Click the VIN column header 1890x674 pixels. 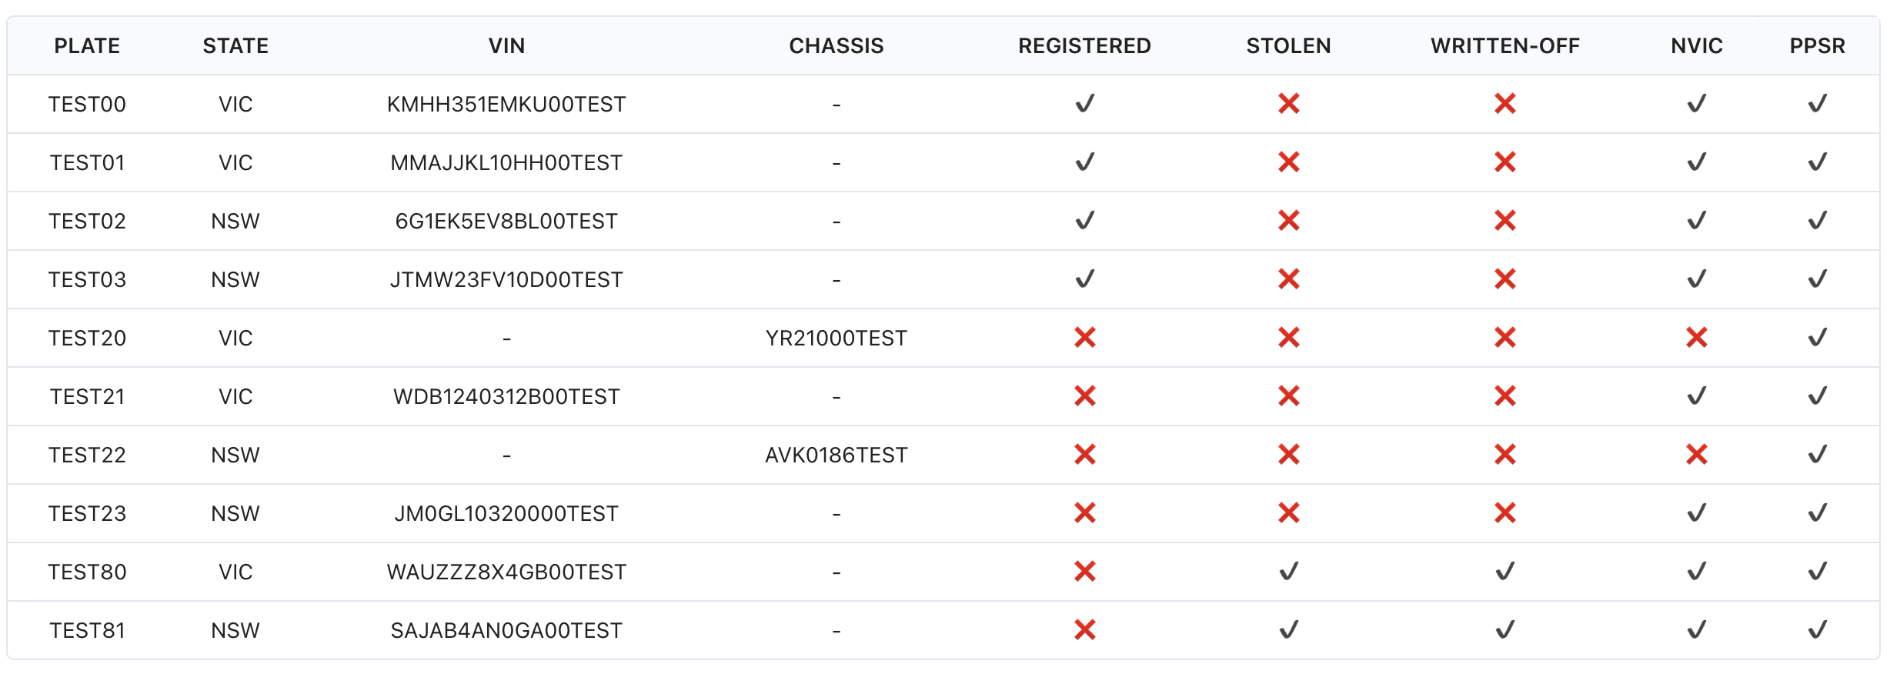point(506,46)
